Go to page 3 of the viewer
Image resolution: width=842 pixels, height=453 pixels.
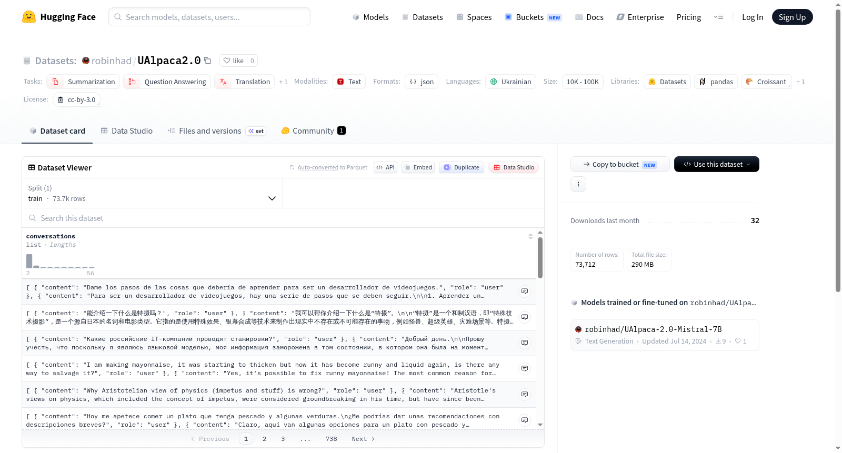point(283,439)
